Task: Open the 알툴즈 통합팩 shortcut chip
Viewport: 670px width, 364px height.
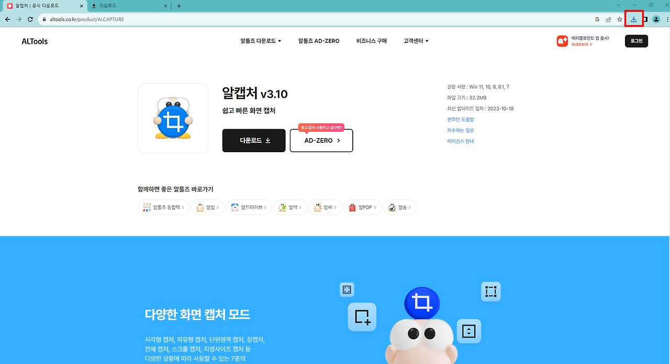Action: (x=163, y=208)
